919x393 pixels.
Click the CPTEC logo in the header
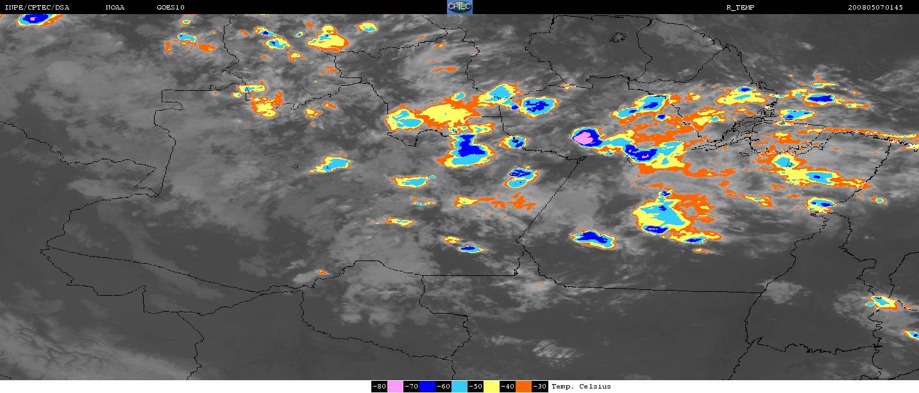459,7
